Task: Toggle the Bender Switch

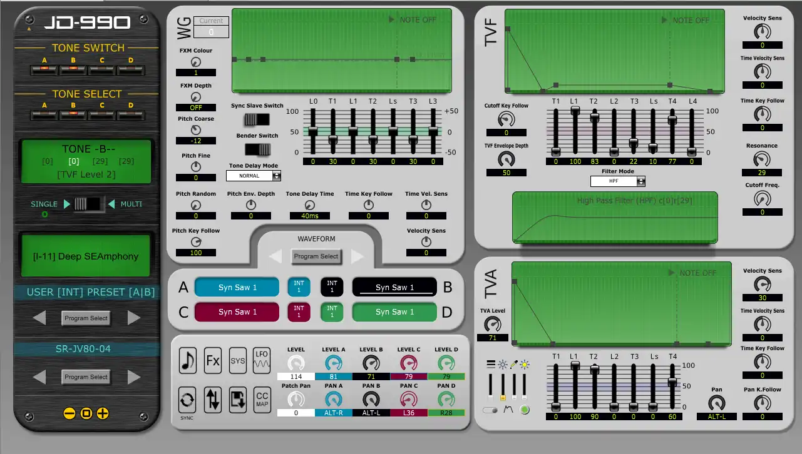Action: tap(256, 149)
